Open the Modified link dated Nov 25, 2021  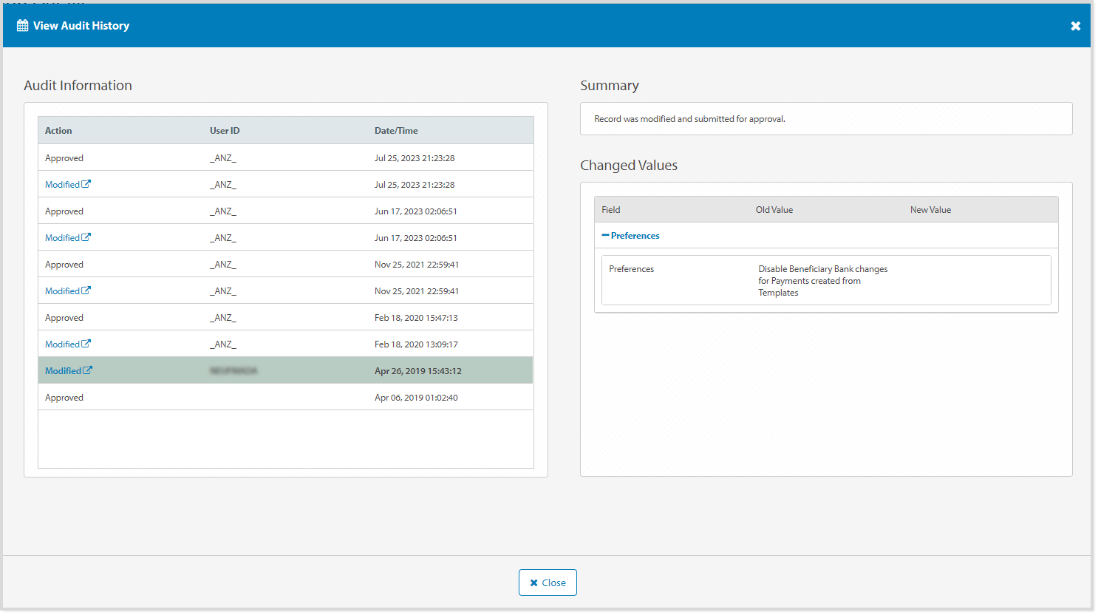coord(62,291)
